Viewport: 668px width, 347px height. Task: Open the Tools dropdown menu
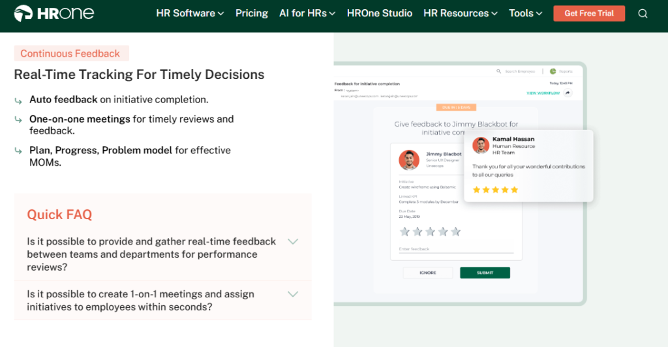click(526, 13)
